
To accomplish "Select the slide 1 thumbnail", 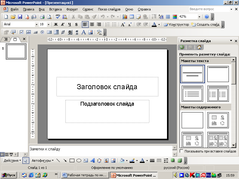I will (x=16, y=51).
